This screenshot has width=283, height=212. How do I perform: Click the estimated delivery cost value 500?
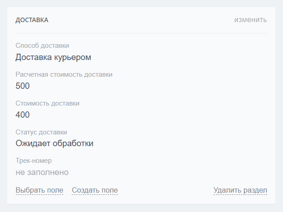coord(23,86)
